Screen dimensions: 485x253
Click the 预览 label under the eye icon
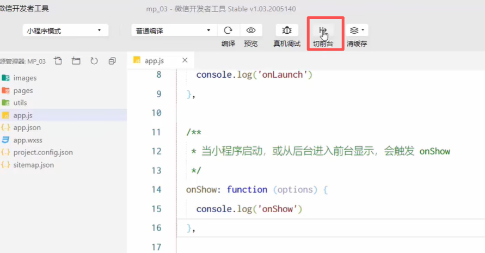[x=251, y=44]
